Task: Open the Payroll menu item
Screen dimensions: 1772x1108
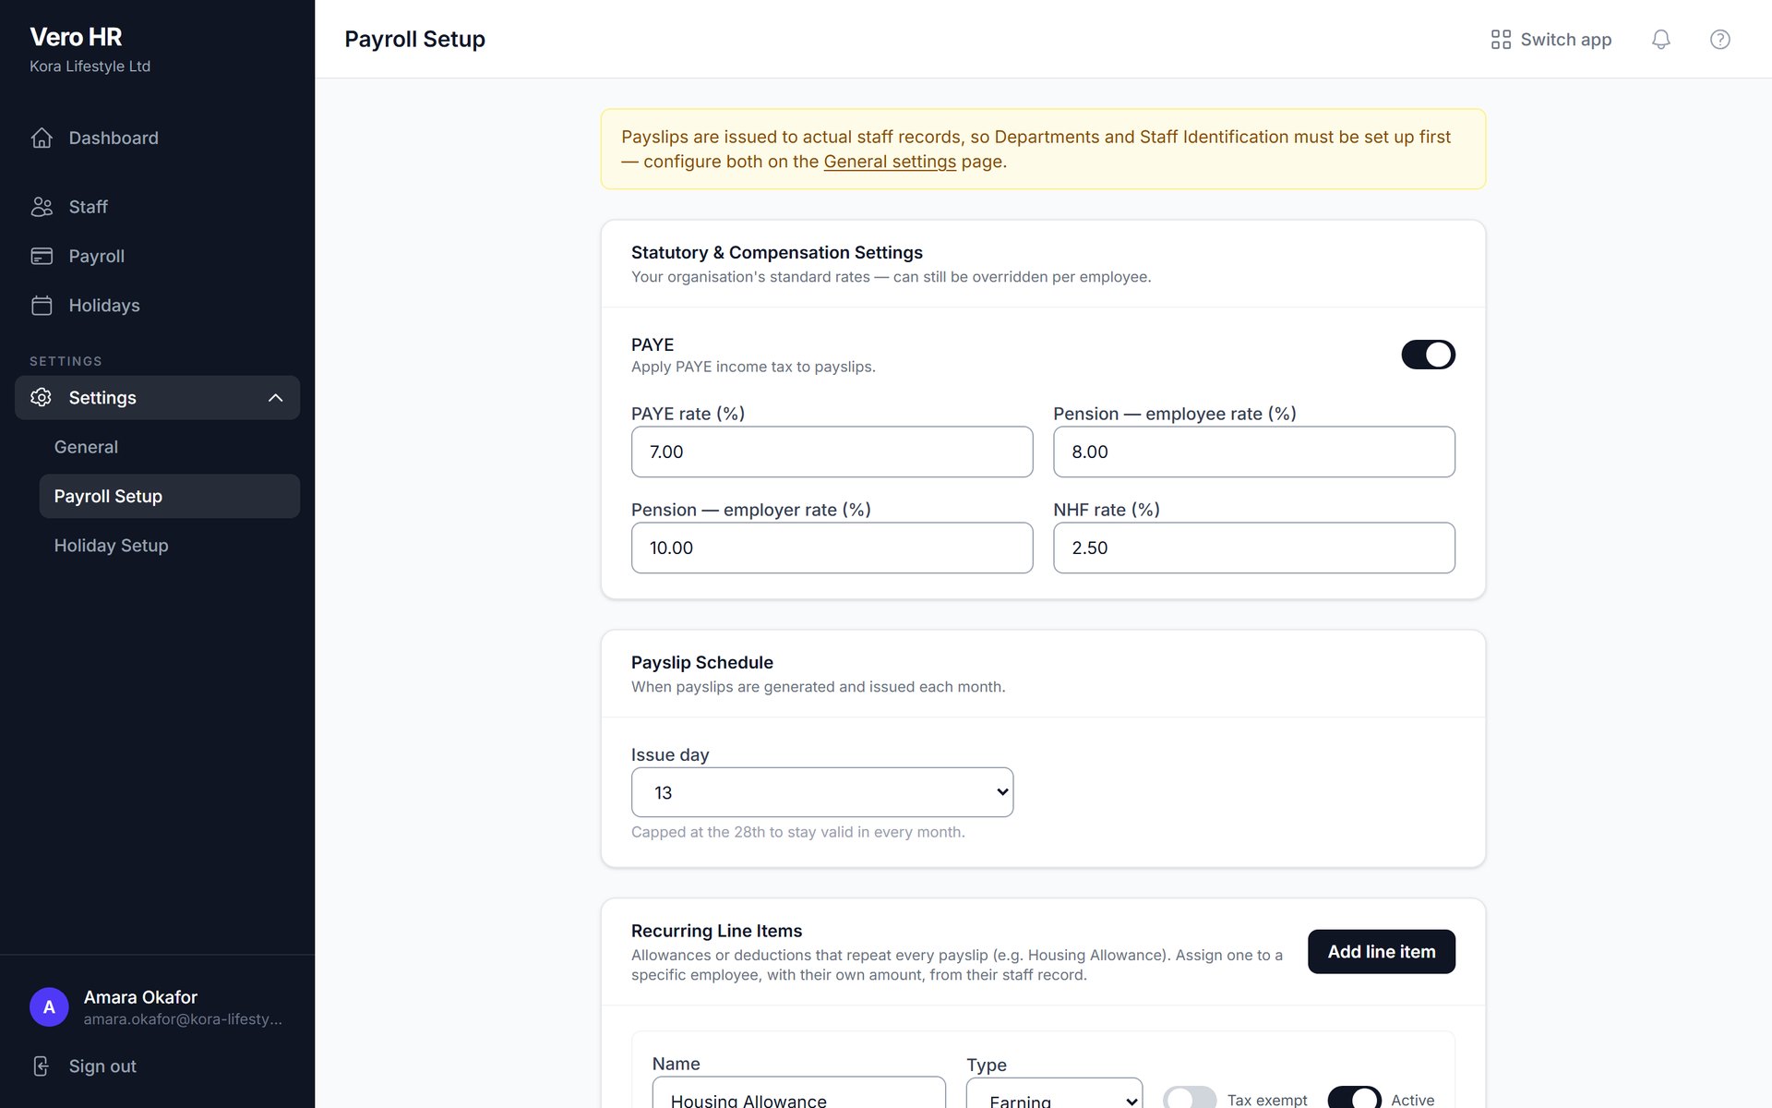Action: click(157, 256)
